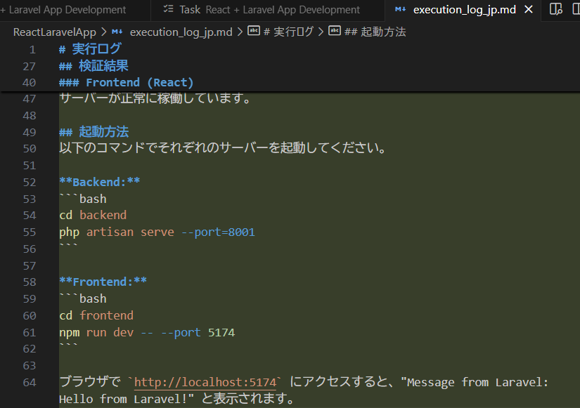This screenshot has height=408, width=580.
Task: Place cursor on 'cd frontend' line
Action: pos(96,315)
